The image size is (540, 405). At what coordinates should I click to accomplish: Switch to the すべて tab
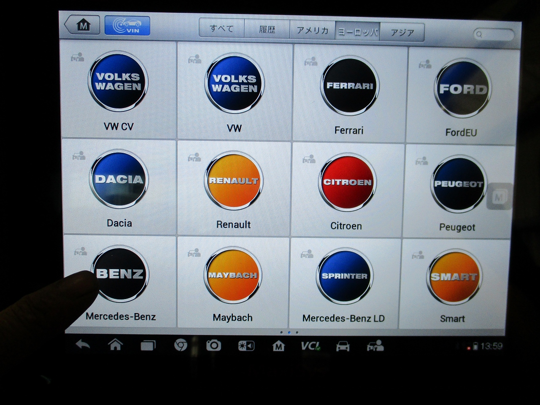click(x=222, y=29)
